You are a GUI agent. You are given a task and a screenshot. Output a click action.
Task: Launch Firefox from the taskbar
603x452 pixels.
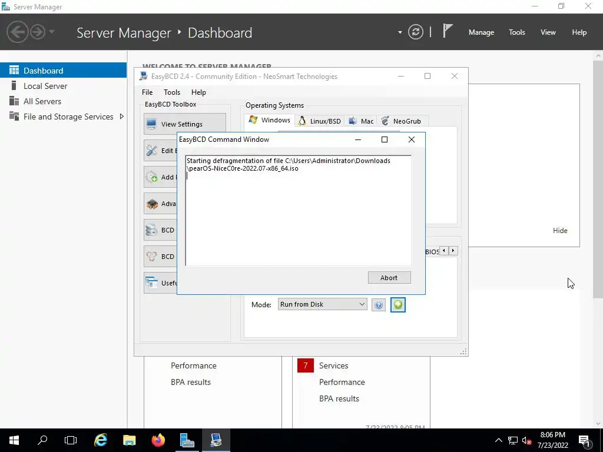tap(158, 440)
